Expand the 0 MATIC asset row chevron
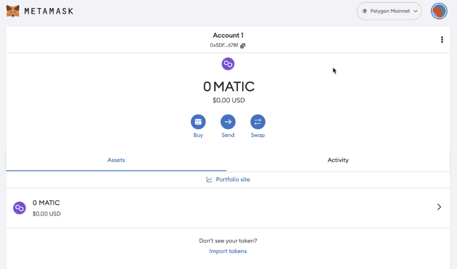The image size is (457, 269). [439, 207]
